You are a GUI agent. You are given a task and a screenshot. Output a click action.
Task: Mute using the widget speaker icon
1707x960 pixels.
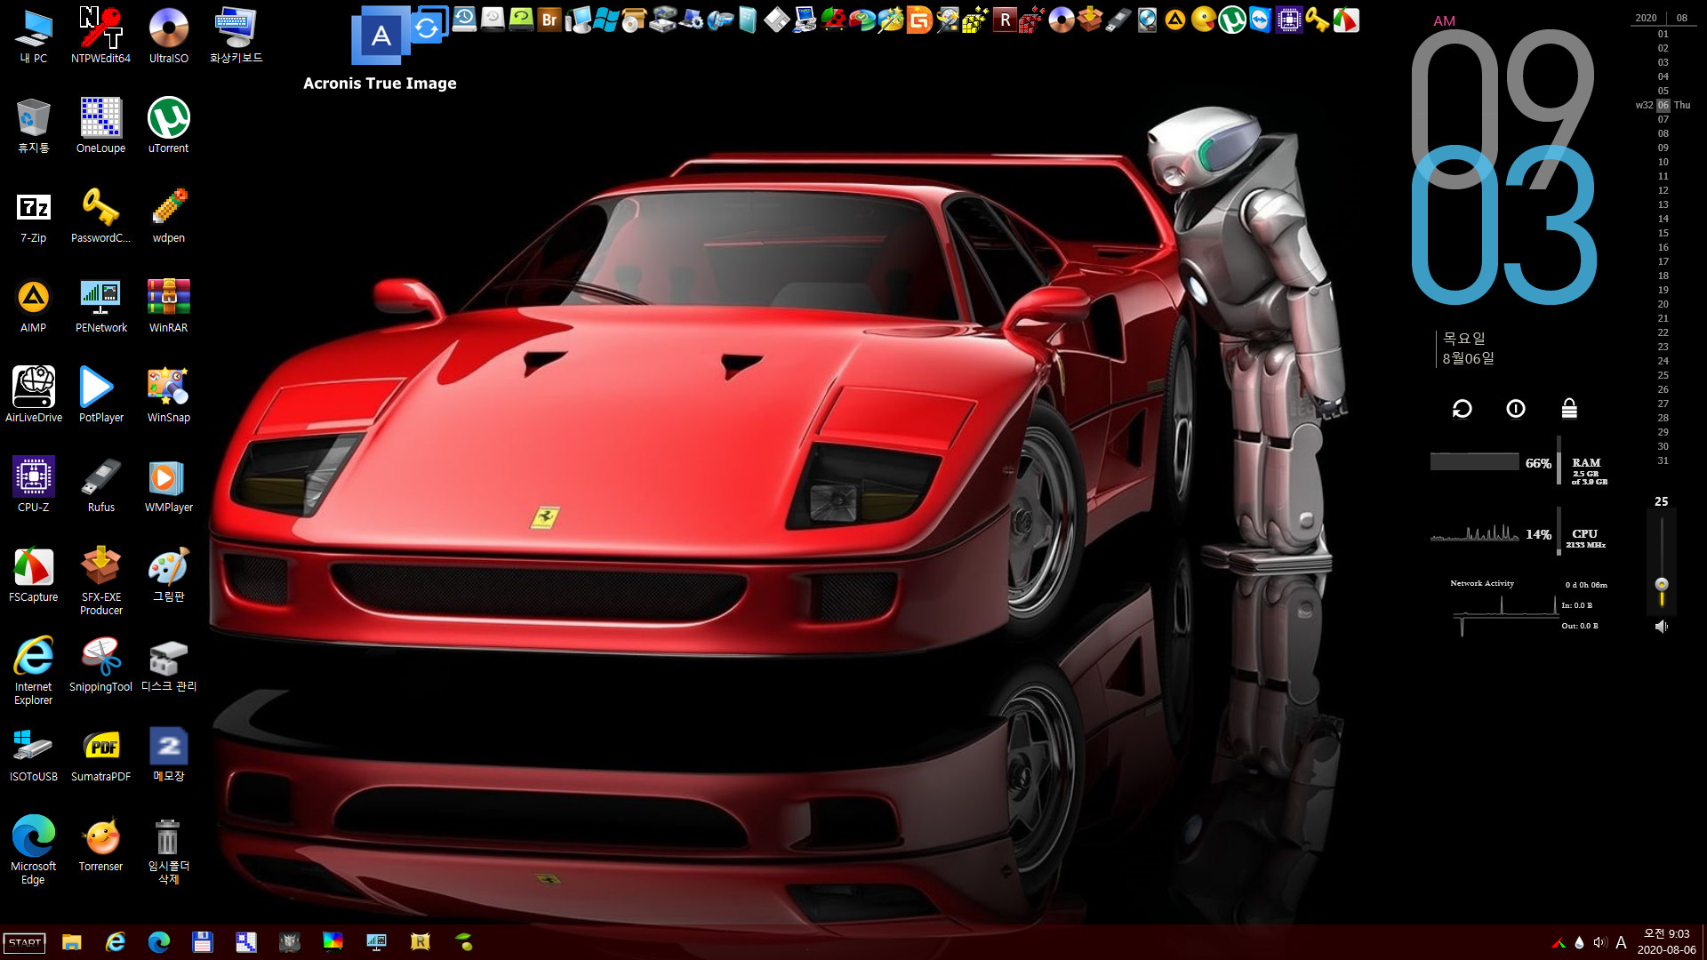pyautogui.click(x=1661, y=626)
